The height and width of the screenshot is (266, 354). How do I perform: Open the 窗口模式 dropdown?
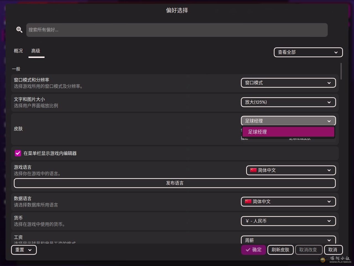[288, 83]
